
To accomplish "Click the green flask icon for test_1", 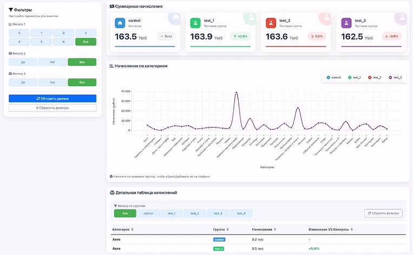I will [195, 23].
